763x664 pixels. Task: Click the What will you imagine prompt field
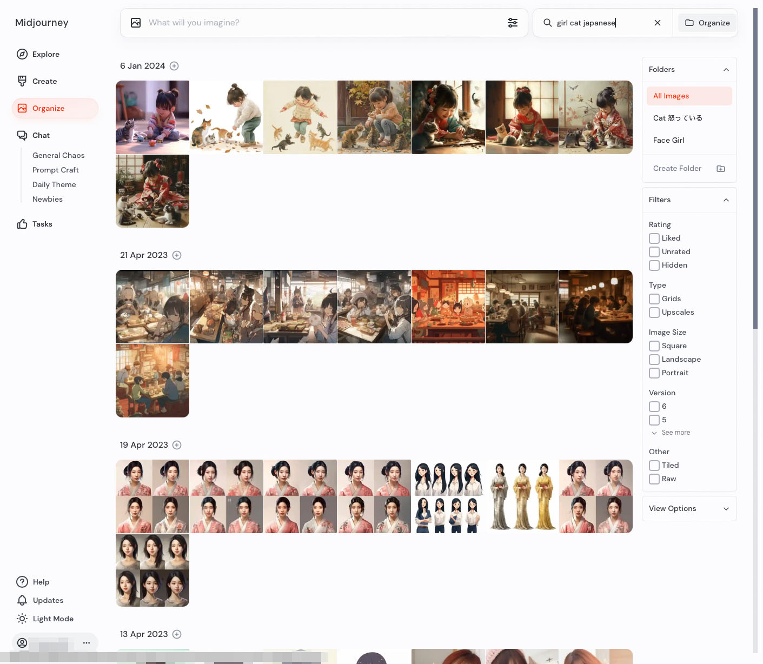(x=324, y=23)
